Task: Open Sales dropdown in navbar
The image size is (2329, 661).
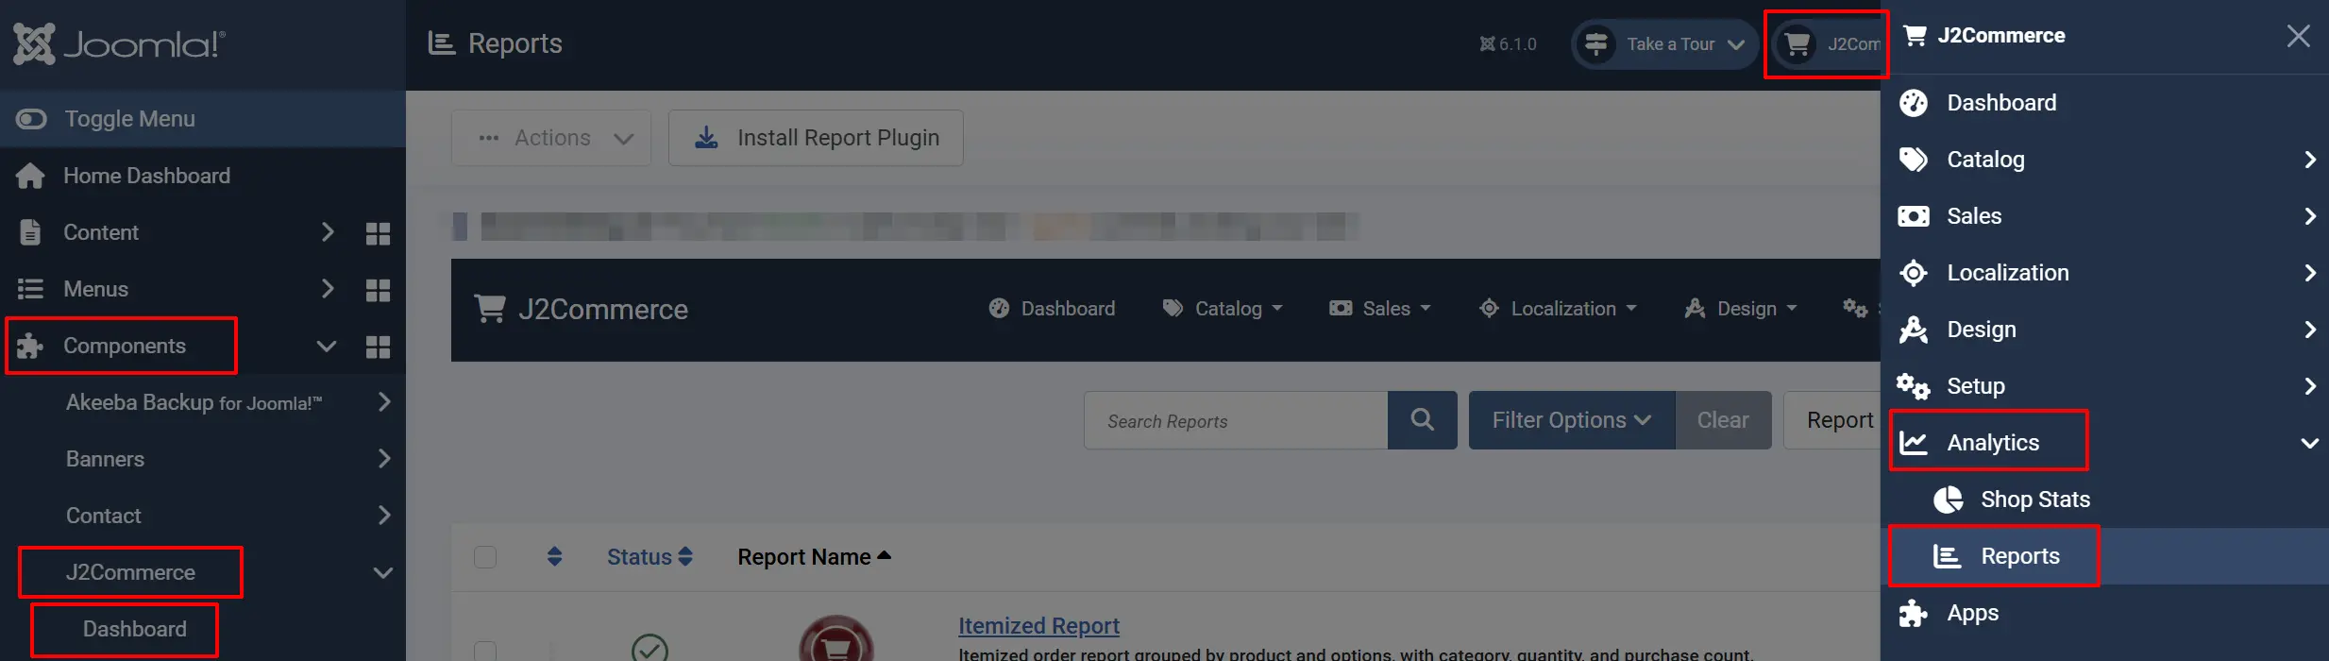Action: click(x=1380, y=309)
